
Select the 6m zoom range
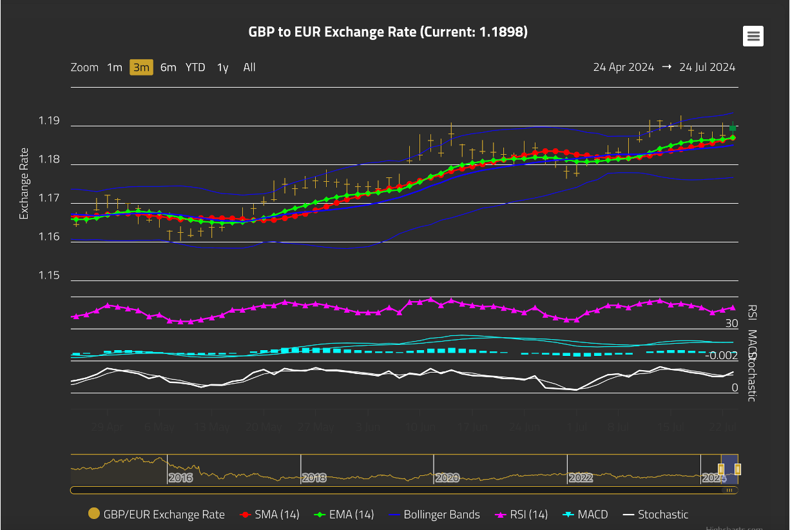pos(168,67)
